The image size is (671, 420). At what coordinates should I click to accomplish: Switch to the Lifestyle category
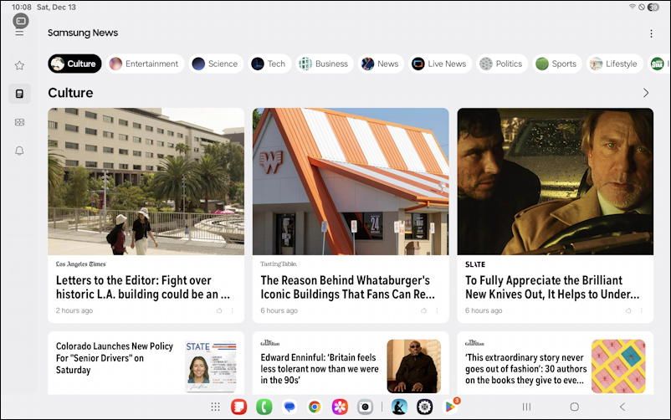(x=614, y=64)
